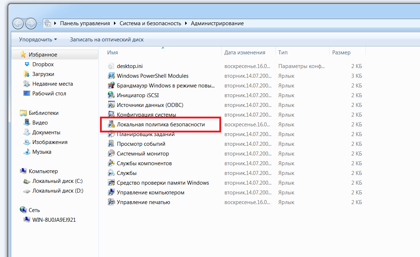Select the Конфигурация системы shortcut
This screenshot has height=257, width=420.
tap(146, 115)
